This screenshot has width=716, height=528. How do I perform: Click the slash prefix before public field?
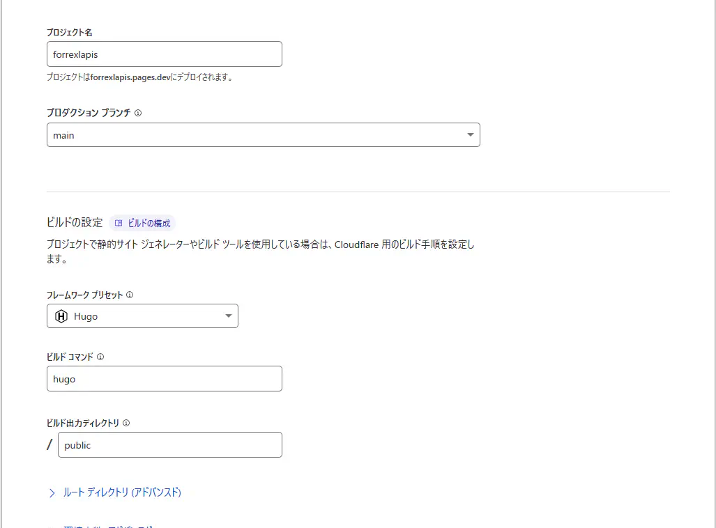(49, 445)
